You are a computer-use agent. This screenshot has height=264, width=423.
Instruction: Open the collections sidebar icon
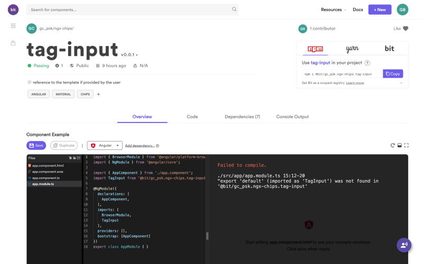coord(13,43)
